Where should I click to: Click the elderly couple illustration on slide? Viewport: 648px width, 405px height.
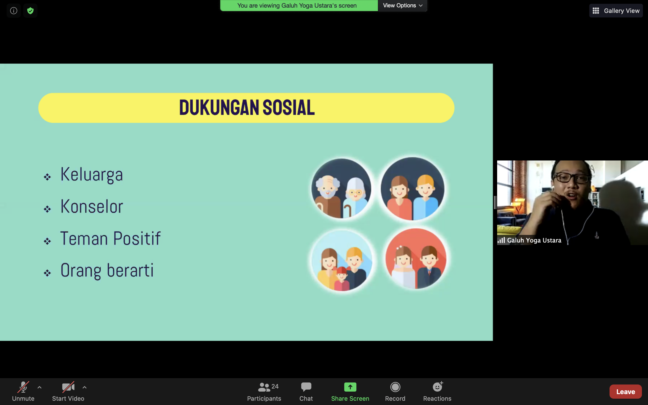click(x=341, y=189)
